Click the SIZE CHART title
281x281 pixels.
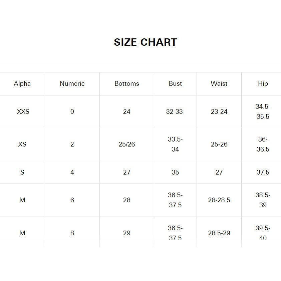tap(145, 42)
